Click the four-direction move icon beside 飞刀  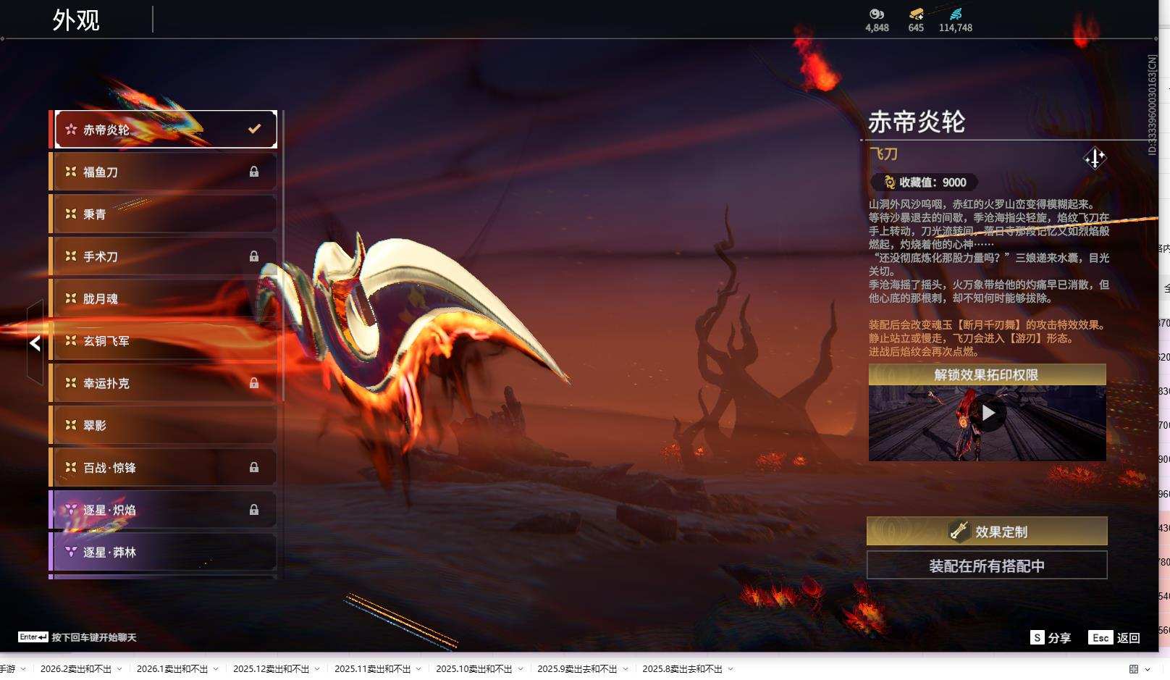tap(1094, 158)
